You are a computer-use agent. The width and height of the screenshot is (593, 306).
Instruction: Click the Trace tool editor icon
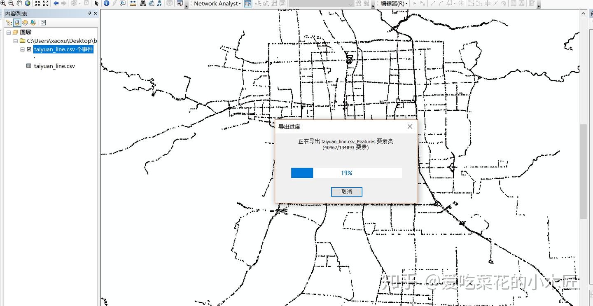pos(449,3)
